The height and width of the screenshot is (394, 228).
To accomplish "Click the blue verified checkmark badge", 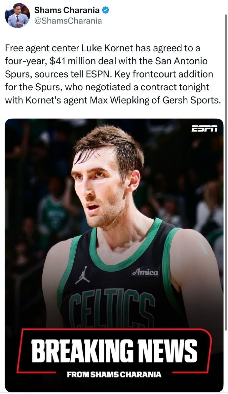I will pos(106,10).
